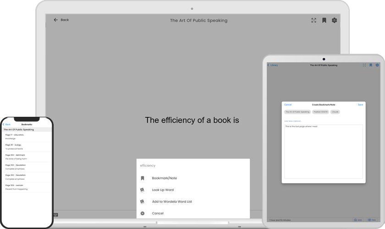Image resolution: width=385 pixels, height=229 pixels.
Task: Click the word "efficiency" in the reader text
Action: click(178, 120)
